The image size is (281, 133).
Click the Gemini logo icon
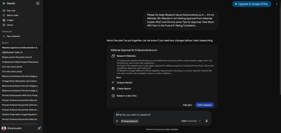[x=4, y=3]
